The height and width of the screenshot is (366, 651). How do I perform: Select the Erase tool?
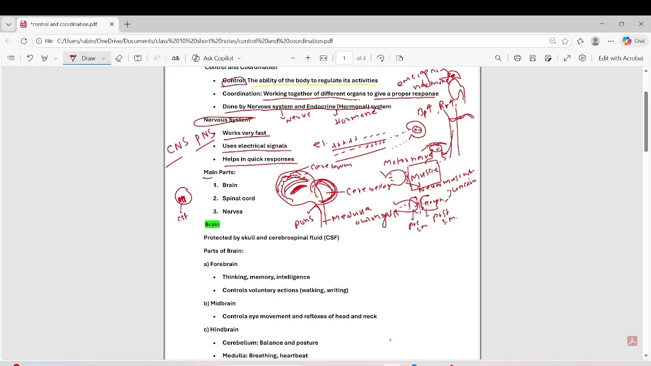tap(119, 58)
